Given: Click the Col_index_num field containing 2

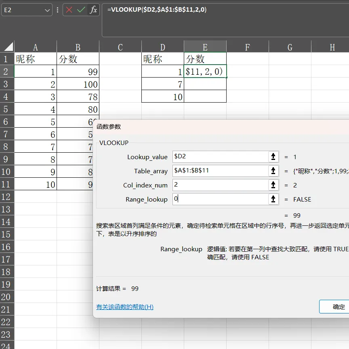Looking at the screenshot, I should click(x=221, y=185).
